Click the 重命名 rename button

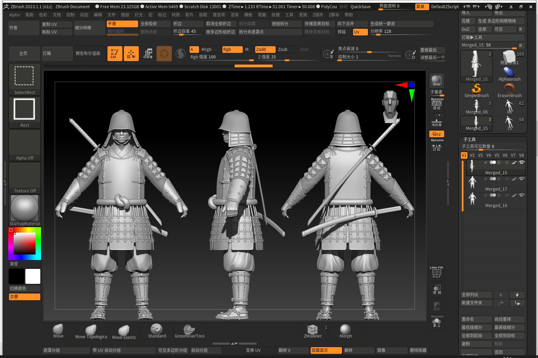476,319
